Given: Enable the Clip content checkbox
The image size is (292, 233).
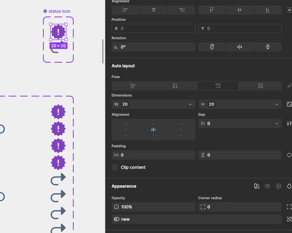Looking at the screenshot, I should click(115, 167).
